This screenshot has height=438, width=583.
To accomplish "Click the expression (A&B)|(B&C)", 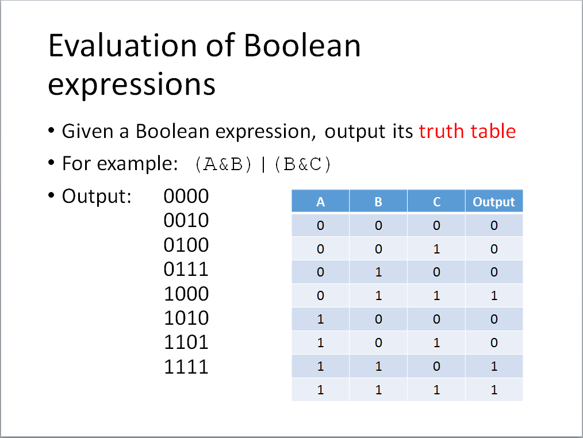I will 263,164.
